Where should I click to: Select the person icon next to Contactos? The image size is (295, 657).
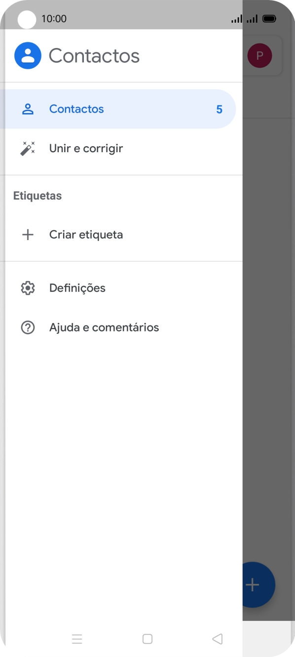[x=28, y=109]
